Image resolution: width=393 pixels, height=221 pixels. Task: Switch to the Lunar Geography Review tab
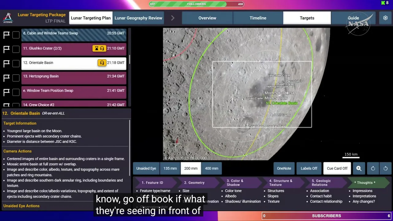coord(138,18)
